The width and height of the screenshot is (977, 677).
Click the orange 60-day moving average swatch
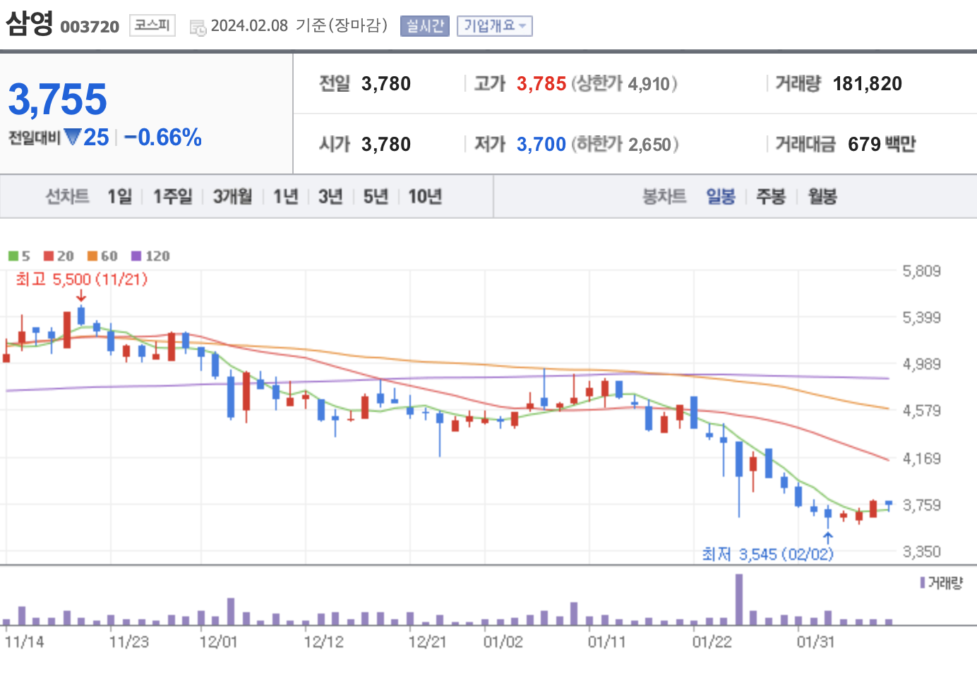92,256
